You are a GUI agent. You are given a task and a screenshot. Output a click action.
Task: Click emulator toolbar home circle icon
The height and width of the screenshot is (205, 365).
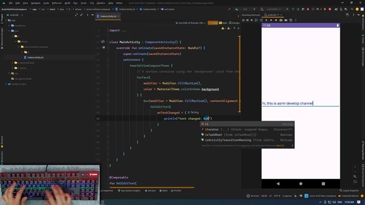[x=271, y=20]
